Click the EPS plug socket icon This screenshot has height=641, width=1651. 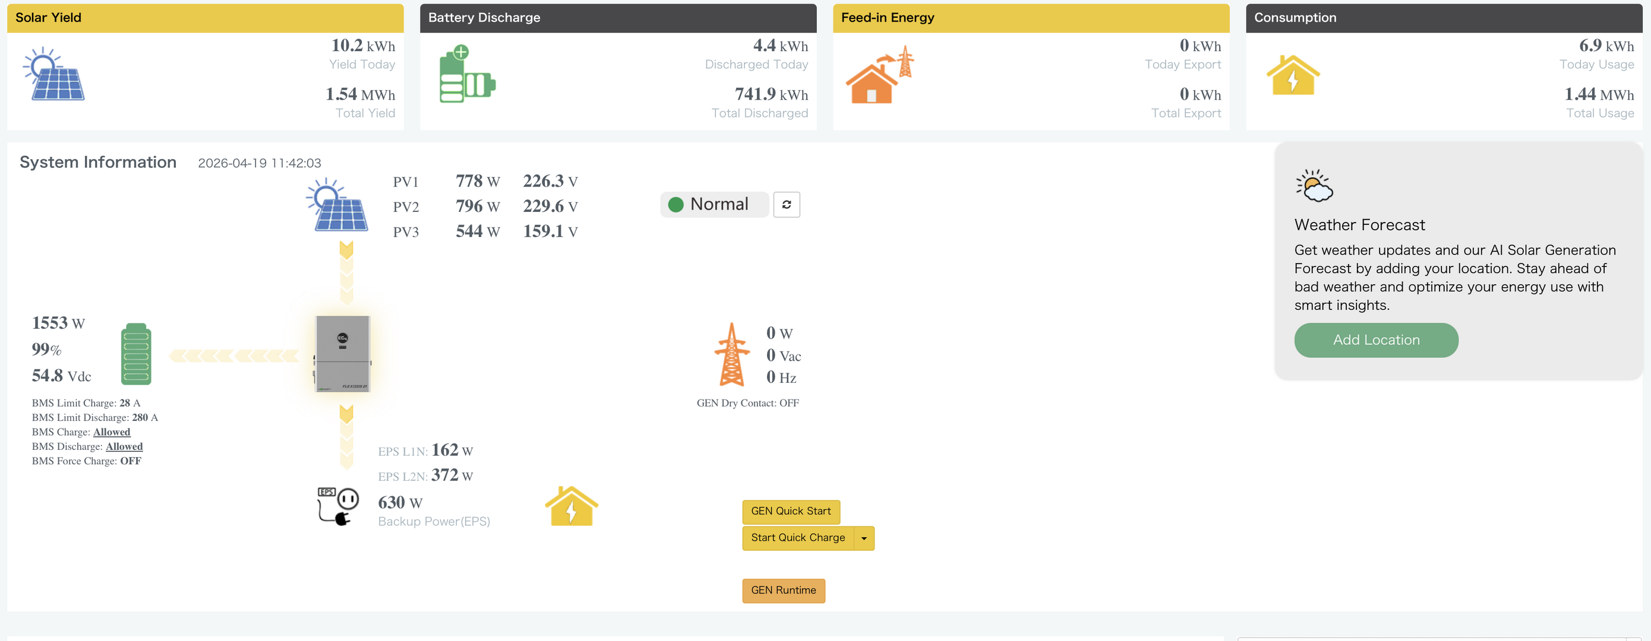point(338,506)
